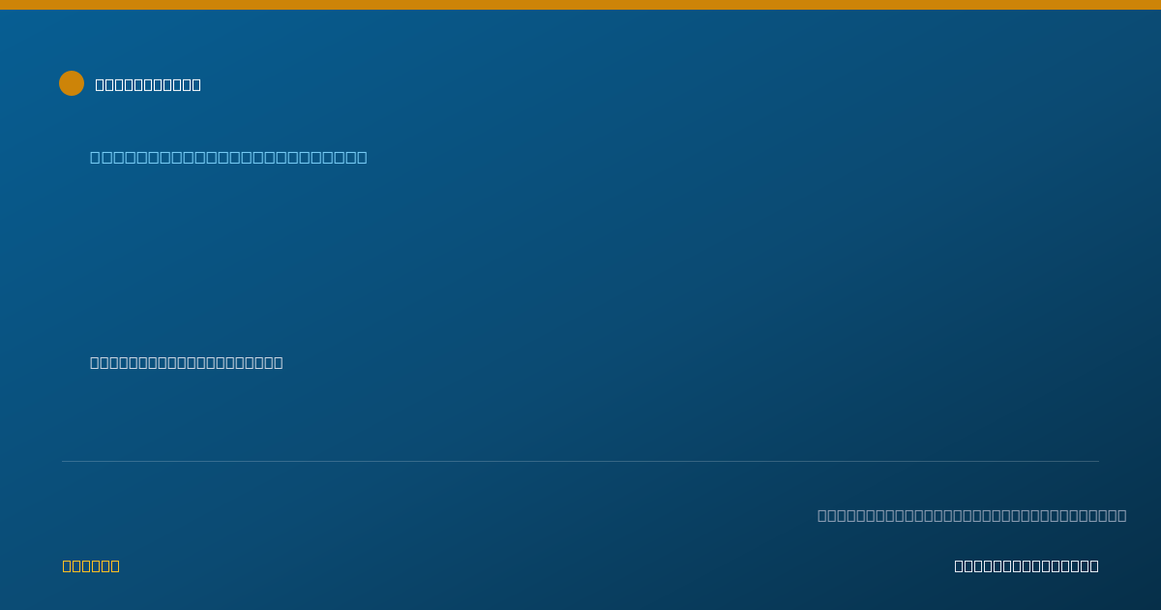
Task: Click the pale gray subtitle text line
Action: pos(187,362)
